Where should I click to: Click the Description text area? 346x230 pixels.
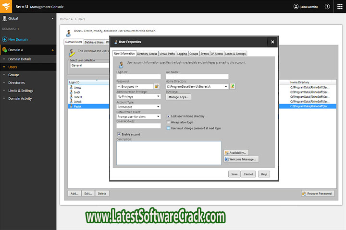click(x=169, y=153)
